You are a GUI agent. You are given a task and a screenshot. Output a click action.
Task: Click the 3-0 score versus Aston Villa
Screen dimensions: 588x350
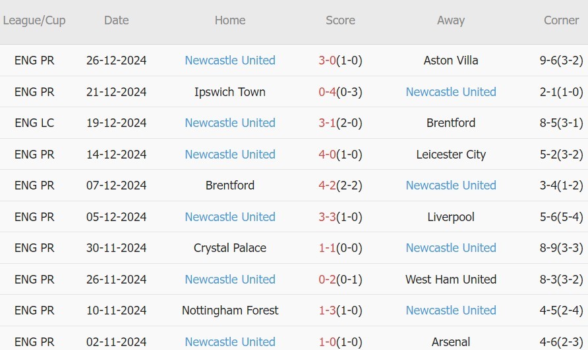click(x=327, y=61)
